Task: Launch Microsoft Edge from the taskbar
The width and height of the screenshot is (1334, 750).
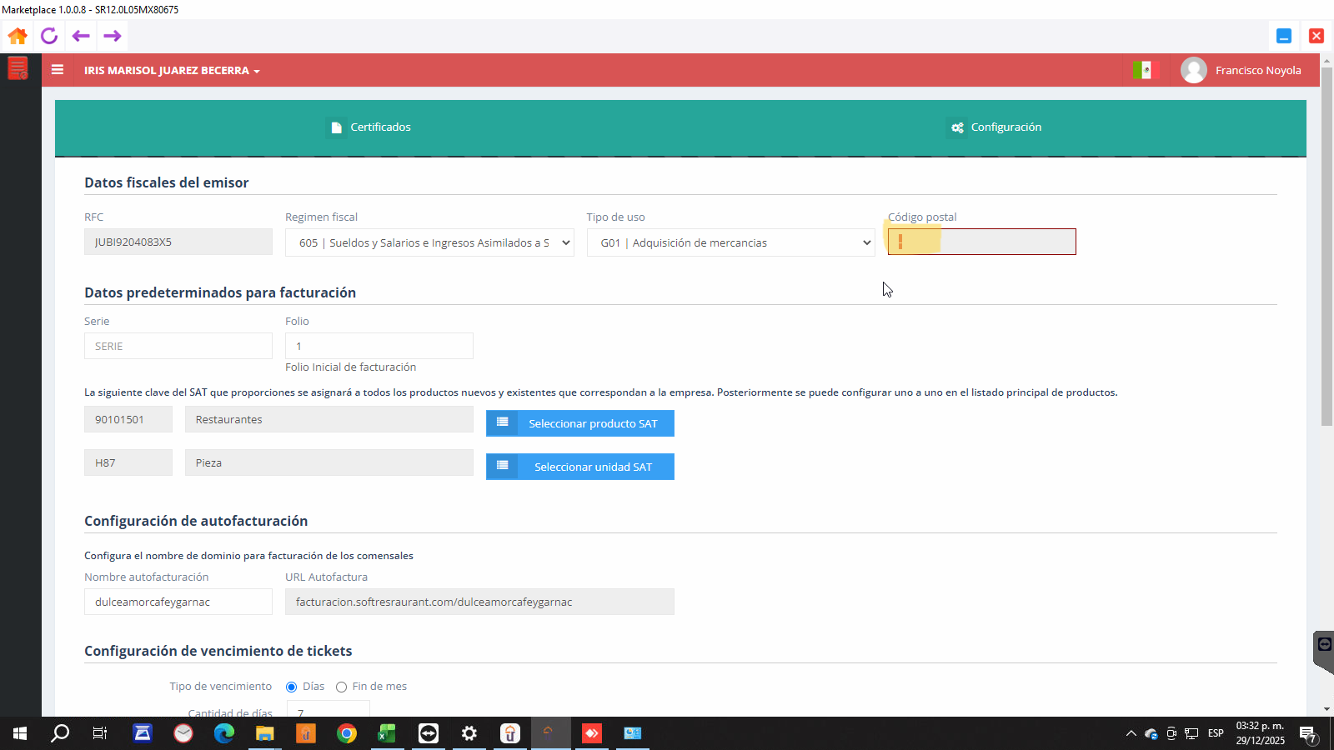Action: pos(224,733)
